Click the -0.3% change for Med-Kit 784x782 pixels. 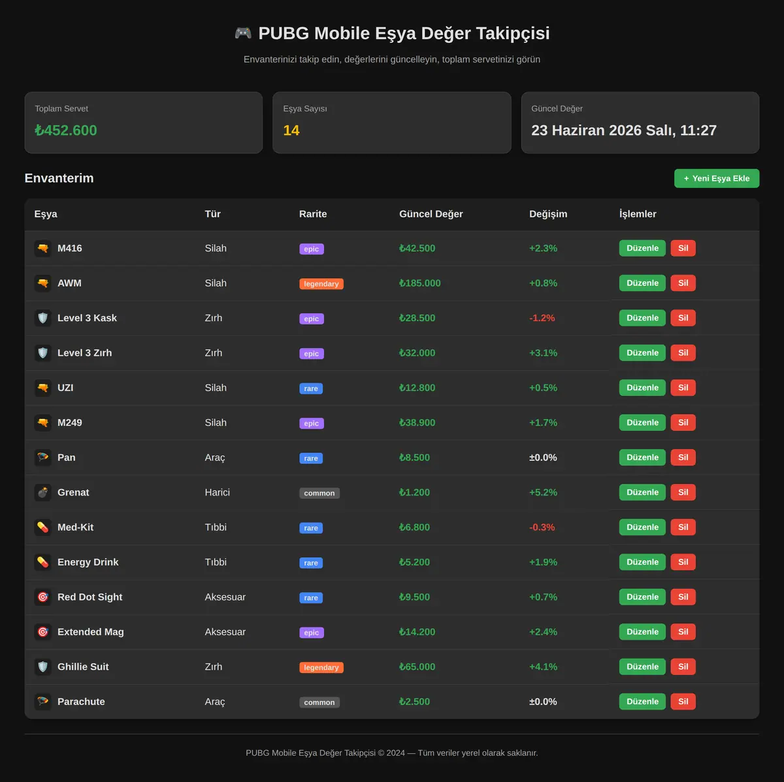542,527
